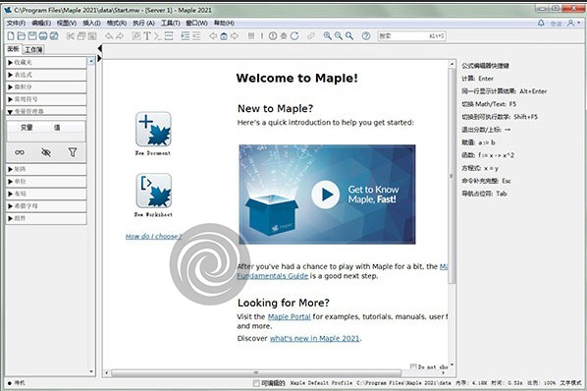Click the Paste clipboard icon
This screenshot has width=587, height=391.
tap(92, 36)
